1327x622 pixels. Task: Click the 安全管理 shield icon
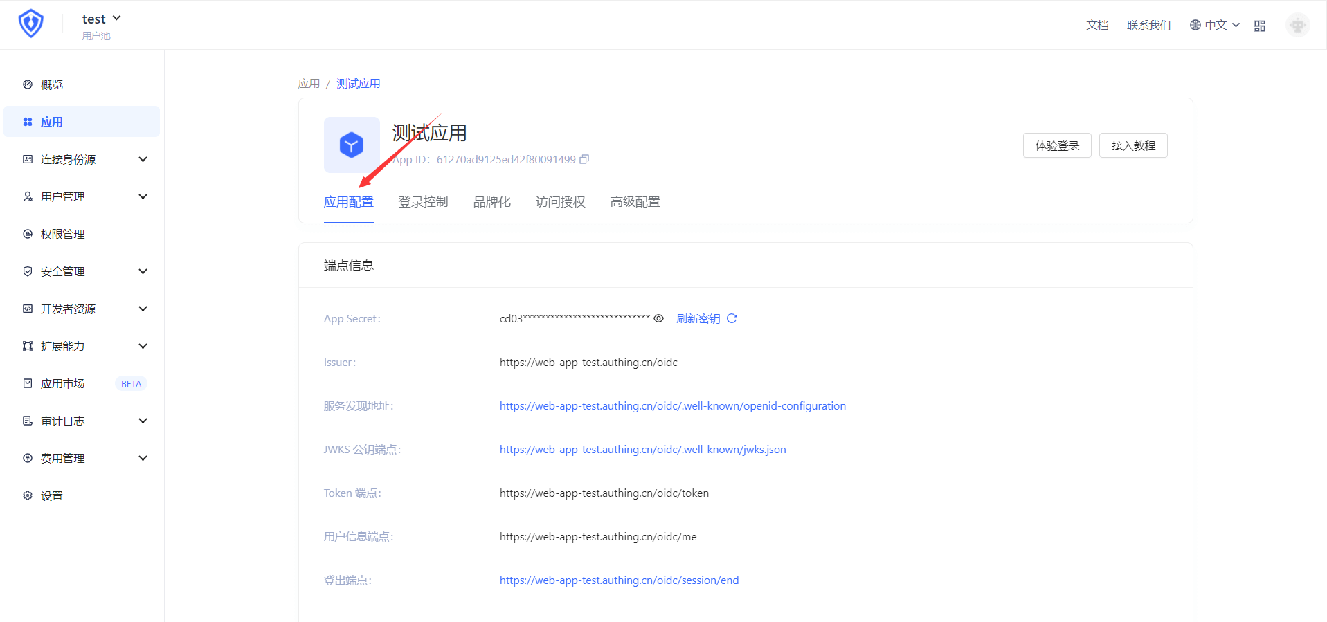click(x=28, y=271)
